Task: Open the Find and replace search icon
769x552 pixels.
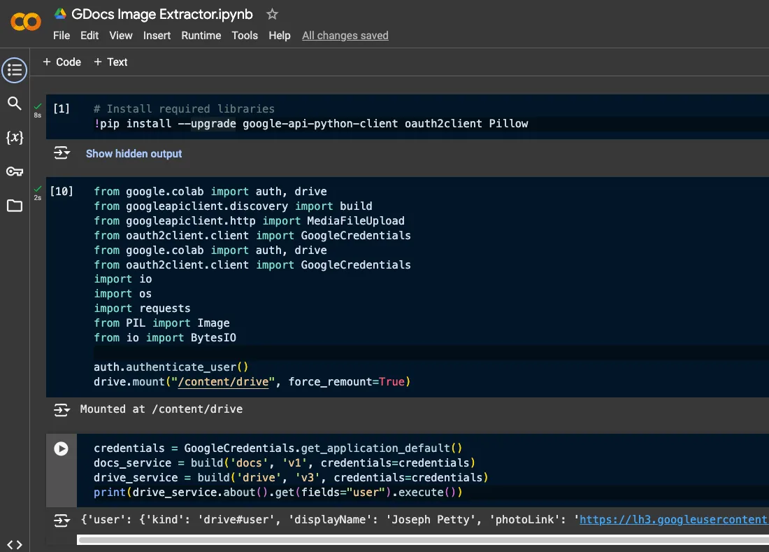Action: 14,104
